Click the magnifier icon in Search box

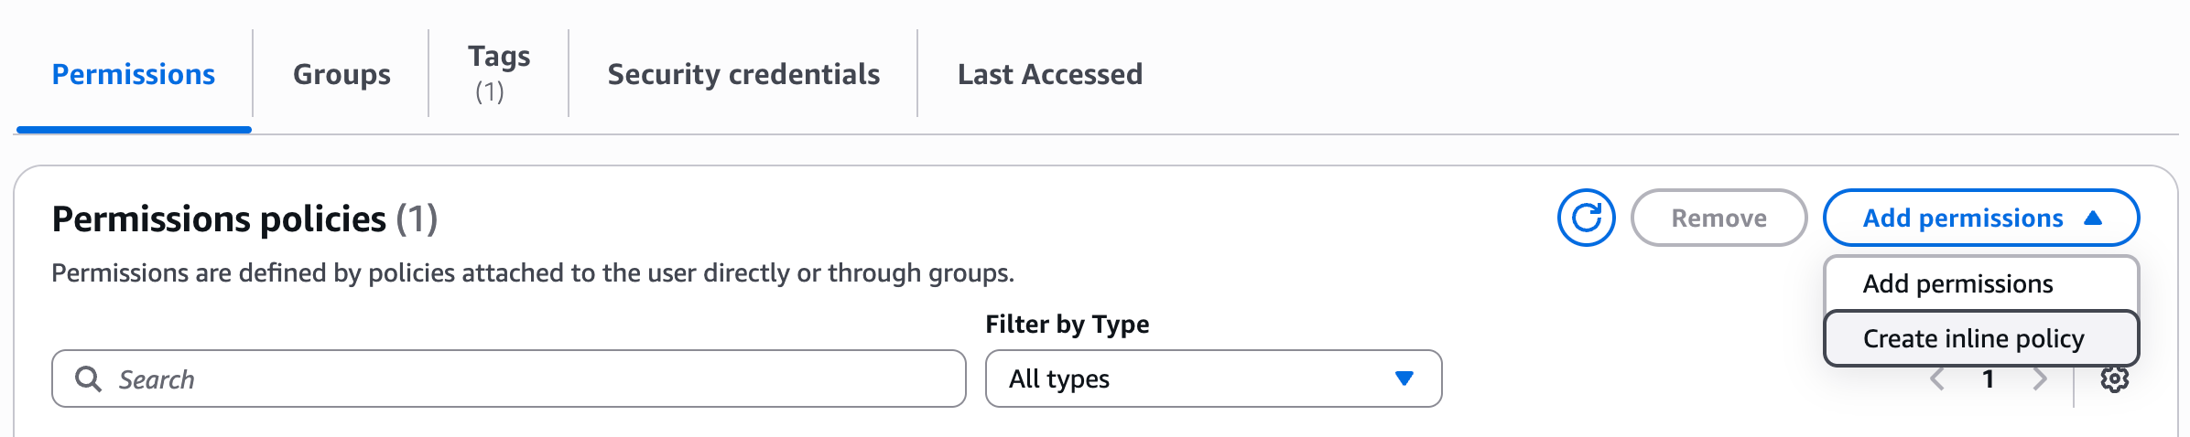88,378
